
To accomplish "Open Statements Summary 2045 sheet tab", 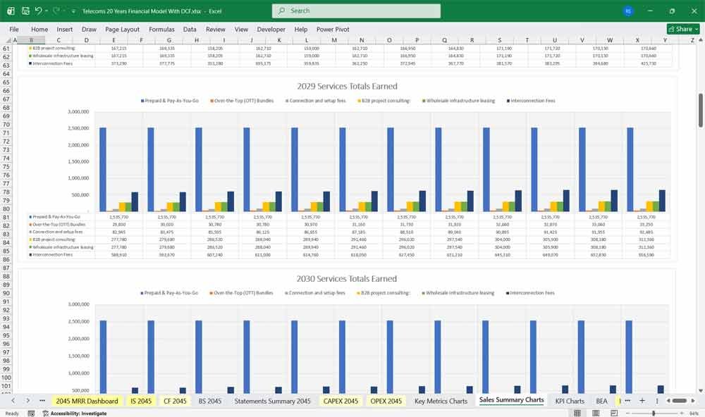I will (272, 401).
